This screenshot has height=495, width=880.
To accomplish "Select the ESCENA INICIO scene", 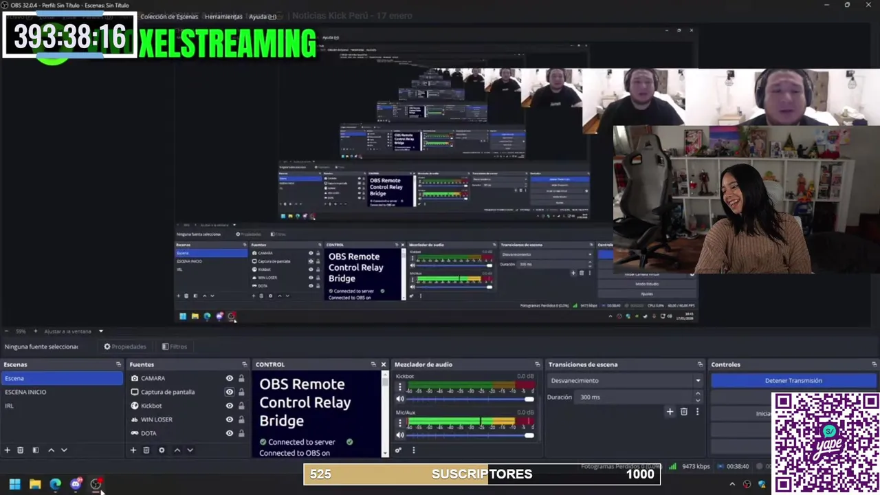I will 62,392.
